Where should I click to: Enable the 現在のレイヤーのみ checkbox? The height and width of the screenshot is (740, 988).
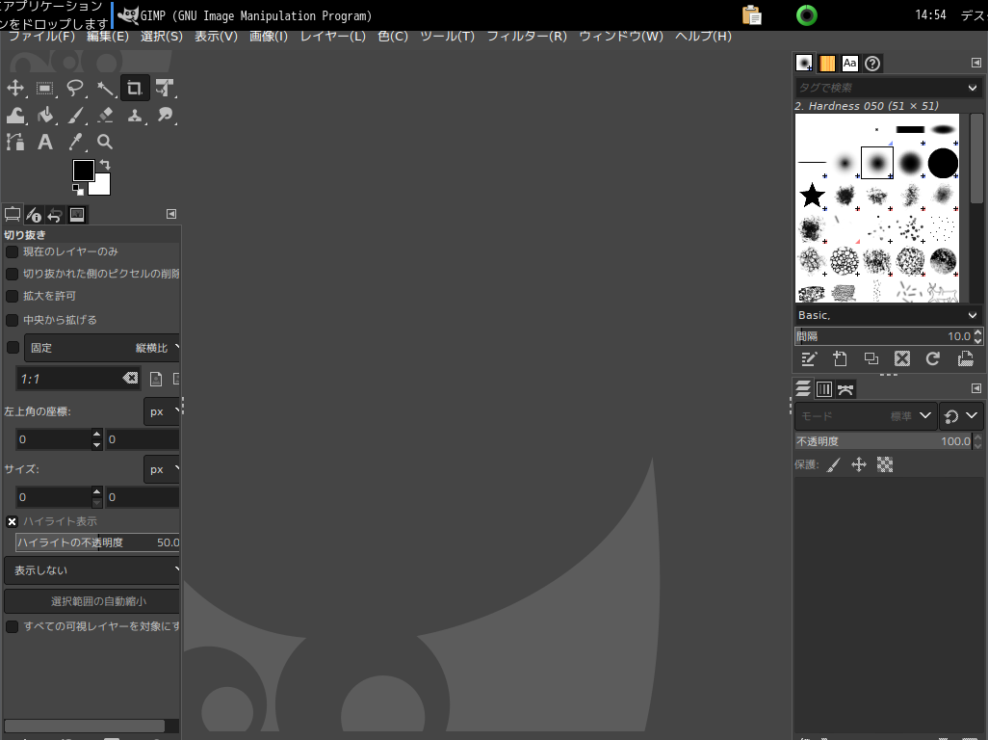tap(12, 252)
